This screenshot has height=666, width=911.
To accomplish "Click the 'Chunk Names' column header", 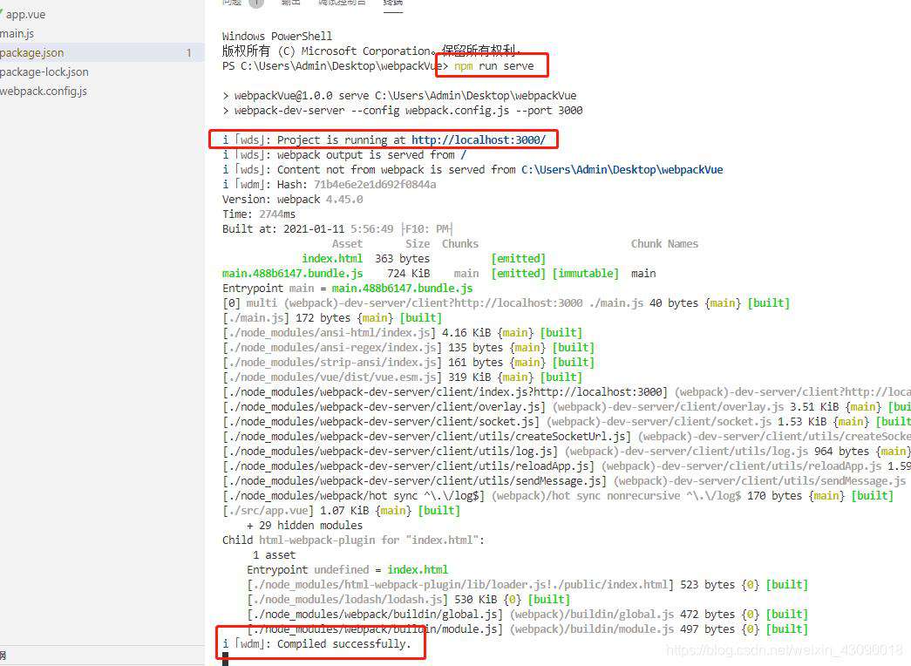I will 664,243.
